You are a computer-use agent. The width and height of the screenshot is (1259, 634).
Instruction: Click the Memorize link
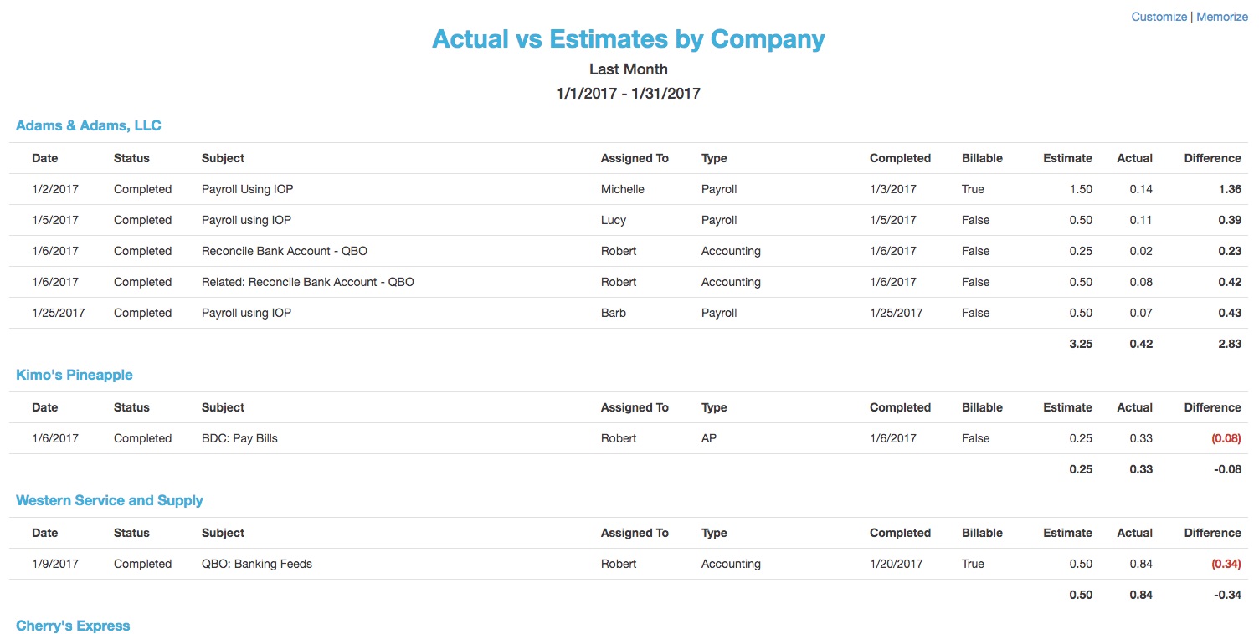pos(1222,17)
